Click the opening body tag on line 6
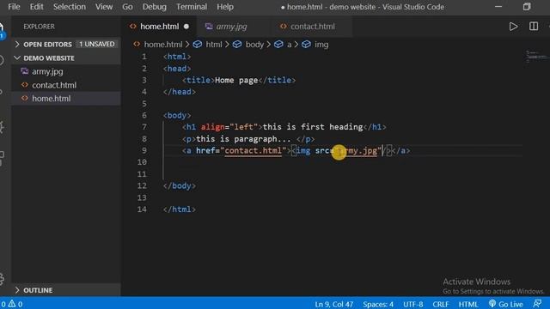Viewport: 550px width, 309px height. click(177, 115)
